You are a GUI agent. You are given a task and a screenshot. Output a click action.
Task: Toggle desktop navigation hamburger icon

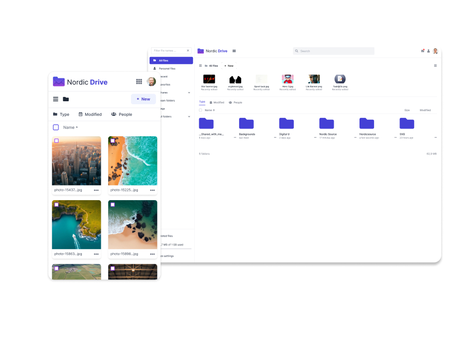click(x=200, y=65)
